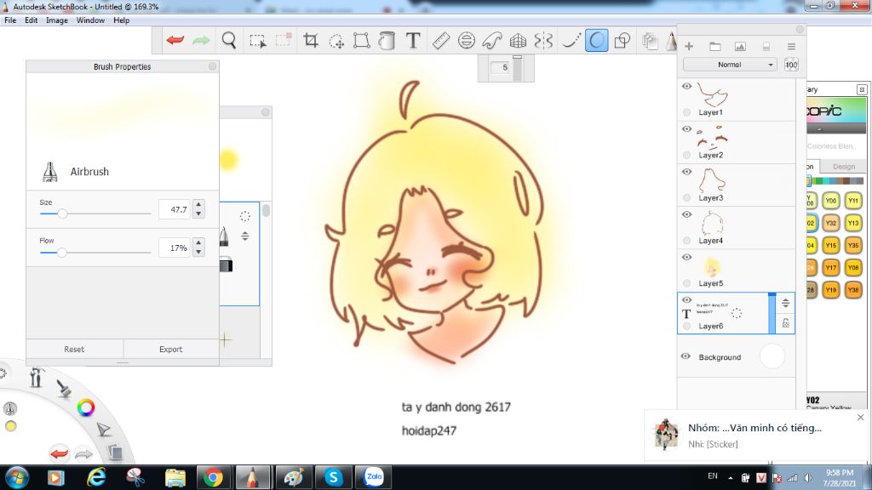Open the Normal blend mode dropdown
The height and width of the screenshot is (490, 872).
coord(730,65)
